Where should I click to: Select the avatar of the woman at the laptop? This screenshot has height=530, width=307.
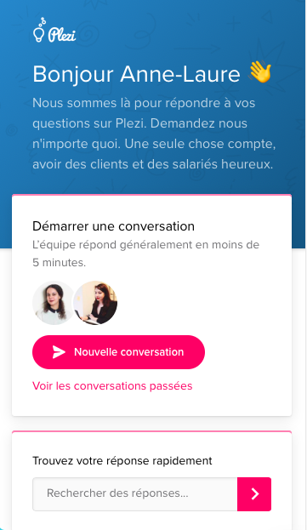[95, 303]
